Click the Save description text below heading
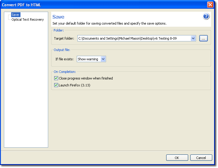This screenshot has width=218, height=168. (109, 23)
